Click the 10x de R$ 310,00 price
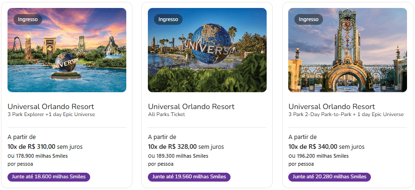This screenshot has width=415, height=190. coord(32,146)
